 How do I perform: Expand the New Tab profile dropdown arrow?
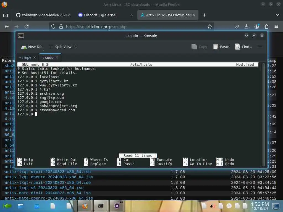43,50
